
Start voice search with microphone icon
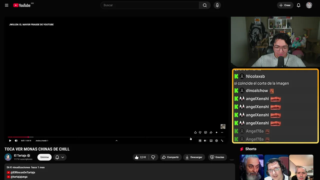pos(217,5)
